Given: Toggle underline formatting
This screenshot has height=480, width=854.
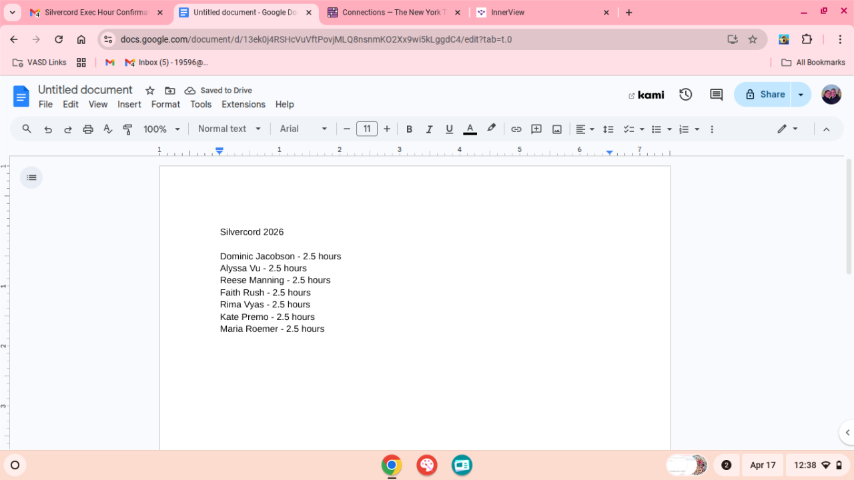Looking at the screenshot, I should coord(450,129).
